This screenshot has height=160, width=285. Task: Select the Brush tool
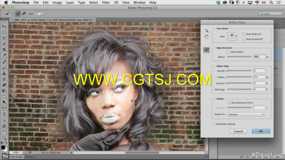[4, 68]
